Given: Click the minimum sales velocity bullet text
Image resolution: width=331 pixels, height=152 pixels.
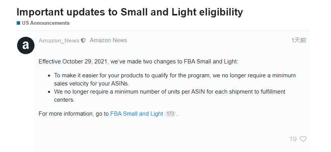Looking at the screenshot, I should click(x=175, y=79).
